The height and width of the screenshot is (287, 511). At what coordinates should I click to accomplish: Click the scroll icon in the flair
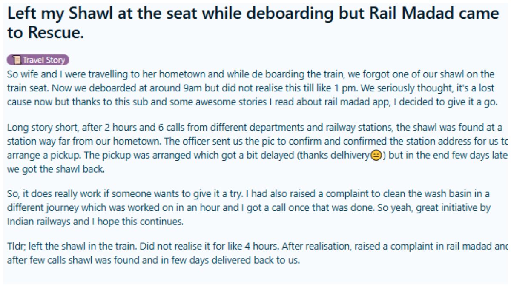pyautogui.click(x=17, y=60)
